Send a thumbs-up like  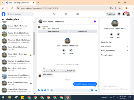pos(96,90)
